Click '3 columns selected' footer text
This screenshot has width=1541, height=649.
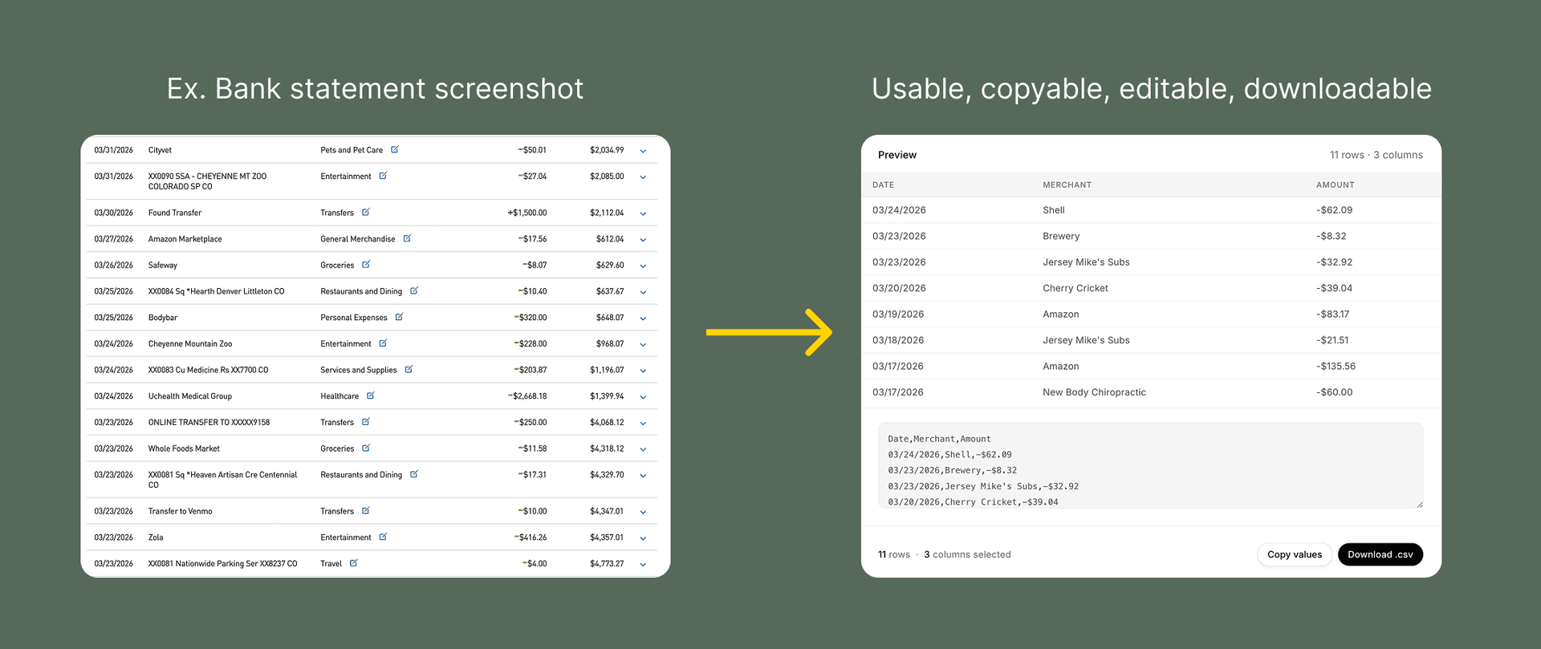967,554
